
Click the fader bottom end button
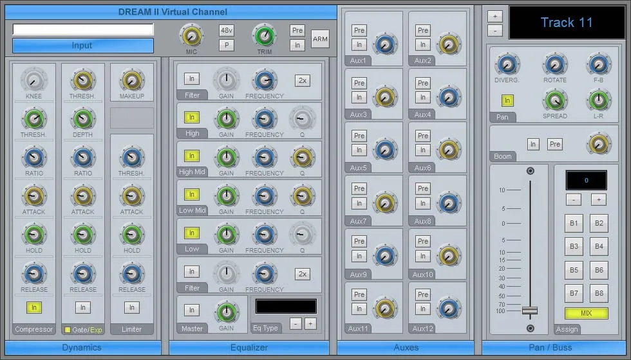point(531,328)
